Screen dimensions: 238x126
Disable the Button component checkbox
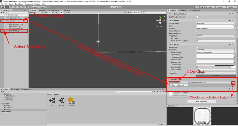(172, 44)
